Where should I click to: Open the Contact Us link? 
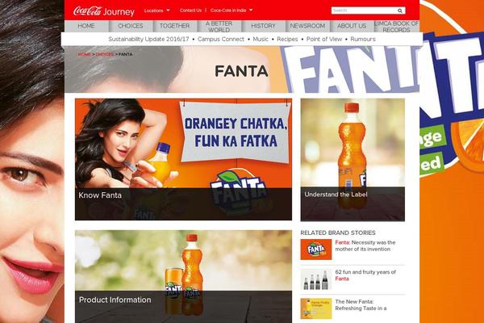click(190, 10)
